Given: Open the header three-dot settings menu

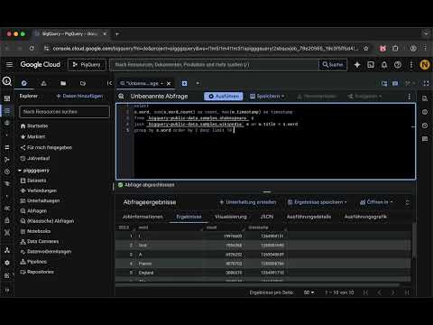Looking at the screenshot, I should tap(411, 65).
